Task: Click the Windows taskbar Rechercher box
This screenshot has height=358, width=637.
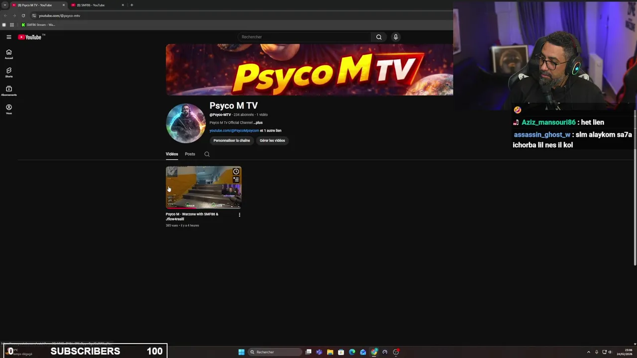Action: (x=275, y=352)
